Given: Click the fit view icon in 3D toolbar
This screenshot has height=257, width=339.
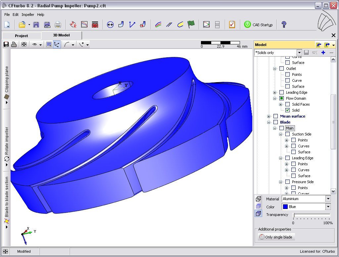Looking at the screenshot, I should pyautogui.click(x=24, y=44).
